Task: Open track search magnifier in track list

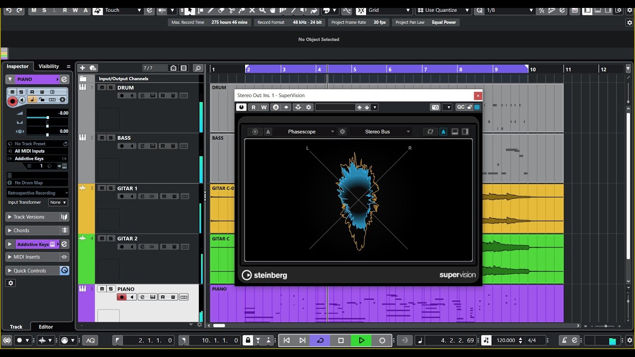Action: 197,68
